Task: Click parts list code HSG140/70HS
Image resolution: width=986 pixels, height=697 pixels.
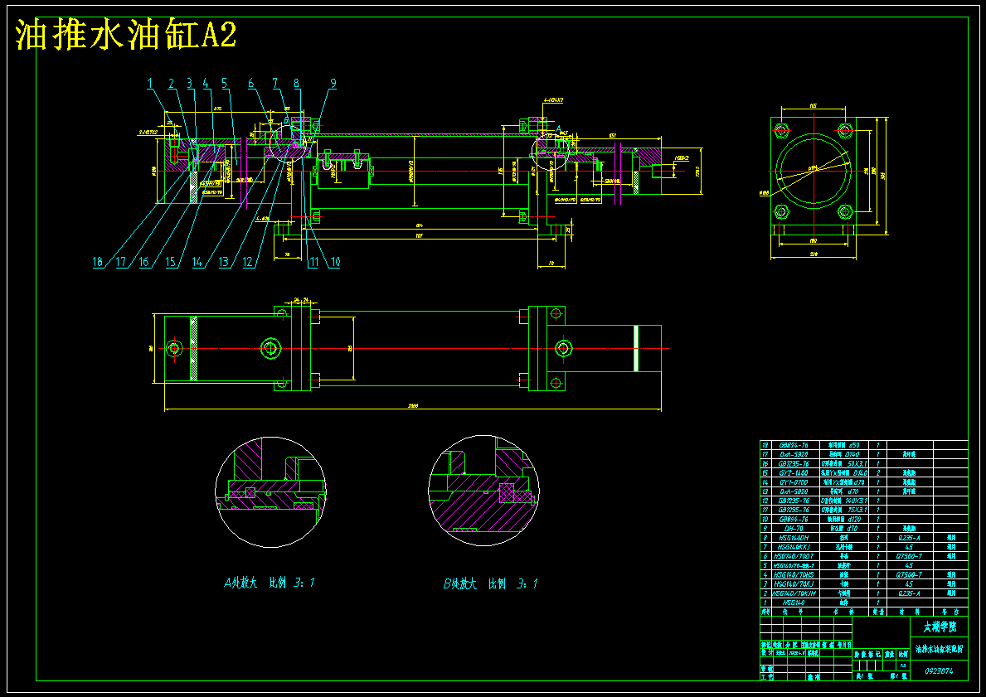Action: pyautogui.click(x=794, y=574)
